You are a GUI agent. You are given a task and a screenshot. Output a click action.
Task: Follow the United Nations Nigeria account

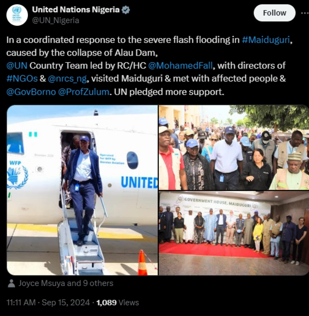coord(274,13)
